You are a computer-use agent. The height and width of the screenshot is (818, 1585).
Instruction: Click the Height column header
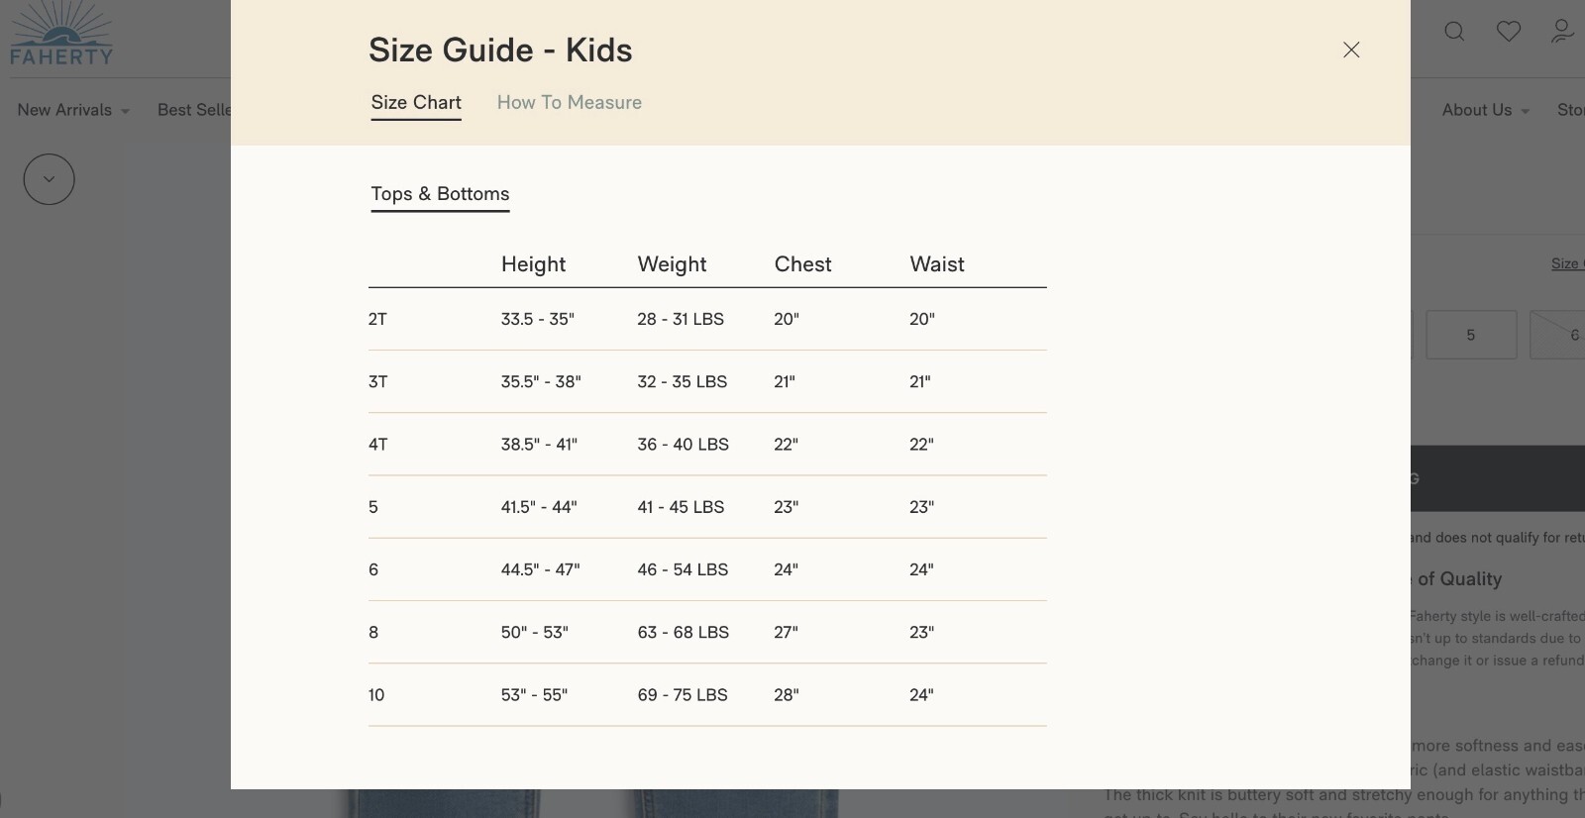[x=533, y=264]
